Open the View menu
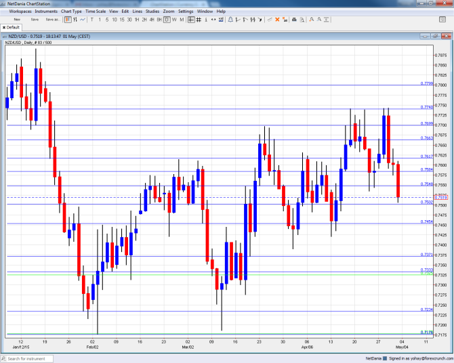 (114, 12)
